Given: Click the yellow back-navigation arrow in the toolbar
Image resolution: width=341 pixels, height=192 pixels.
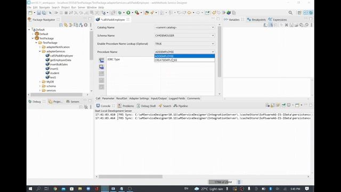Looking at the screenshot, I should pos(189,13).
